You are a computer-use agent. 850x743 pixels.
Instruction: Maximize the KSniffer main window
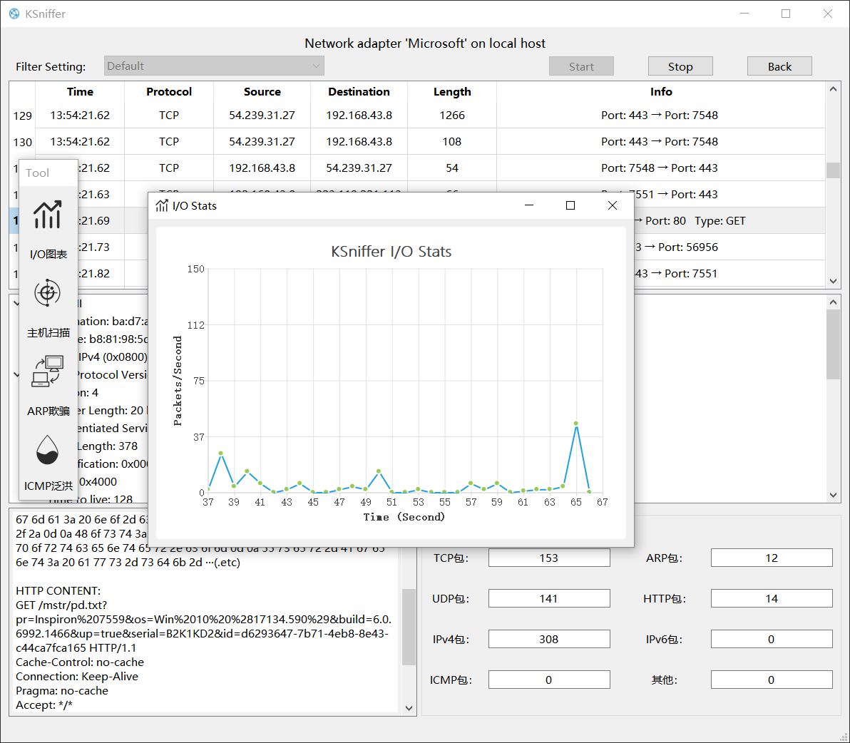(x=786, y=14)
